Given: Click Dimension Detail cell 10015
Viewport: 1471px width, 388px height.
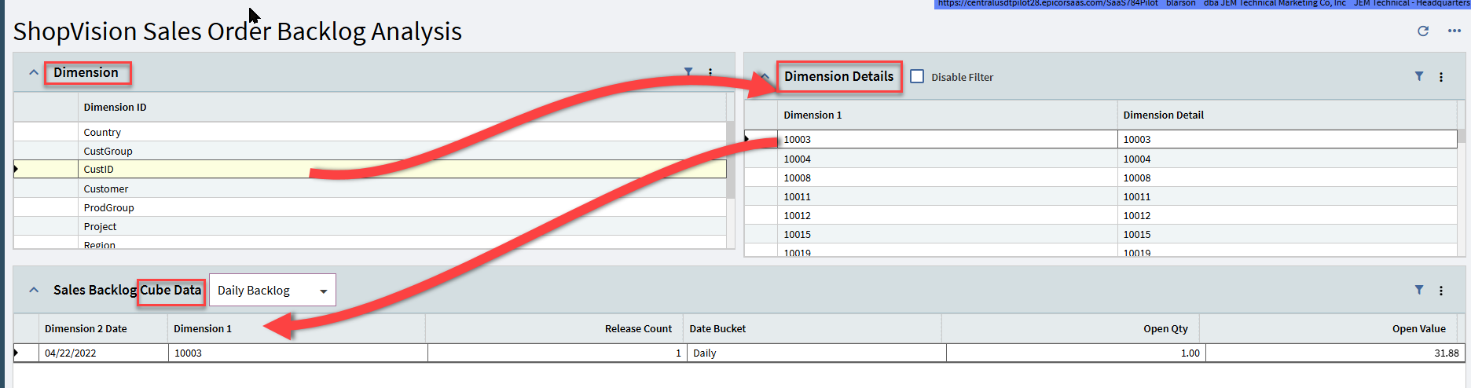Looking at the screenshot, I should [1287, 234].
